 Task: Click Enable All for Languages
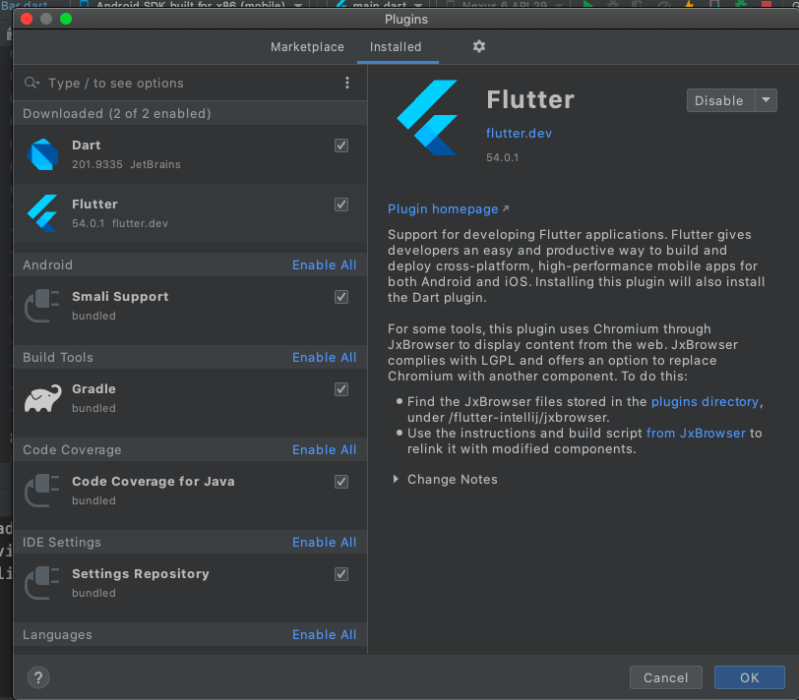click(324, 635)
